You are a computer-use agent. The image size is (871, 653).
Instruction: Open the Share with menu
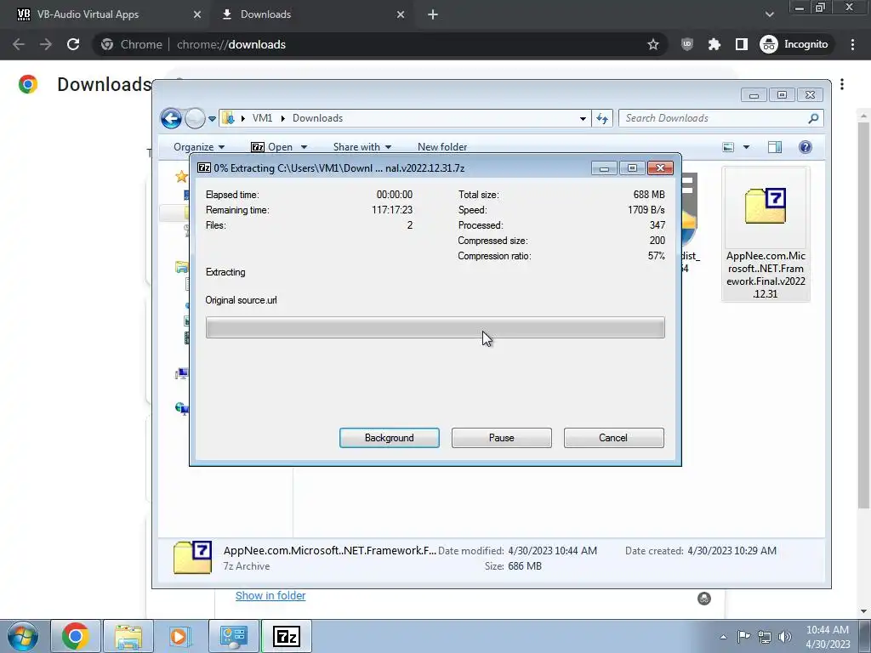pos(362,147)
